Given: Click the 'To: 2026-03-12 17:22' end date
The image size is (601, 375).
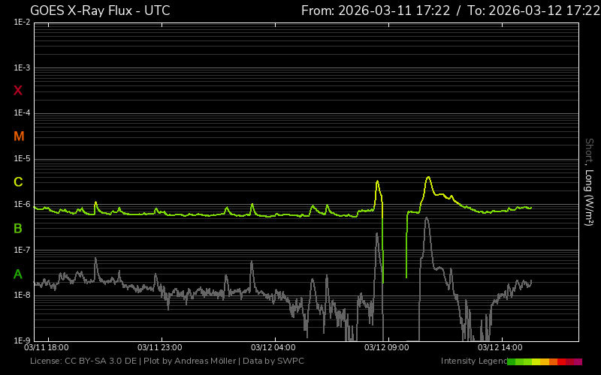Looking at the screenshot, I should tap(534, 10).
